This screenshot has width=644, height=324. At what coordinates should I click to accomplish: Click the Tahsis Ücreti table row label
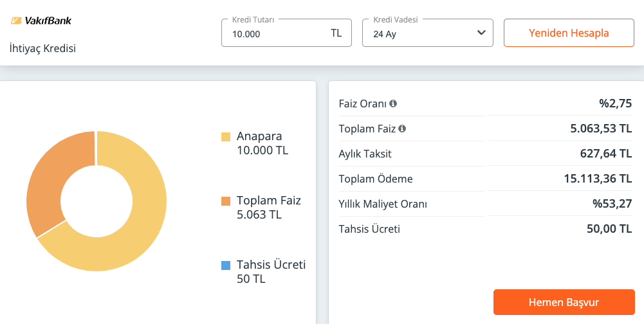[369, 229]
